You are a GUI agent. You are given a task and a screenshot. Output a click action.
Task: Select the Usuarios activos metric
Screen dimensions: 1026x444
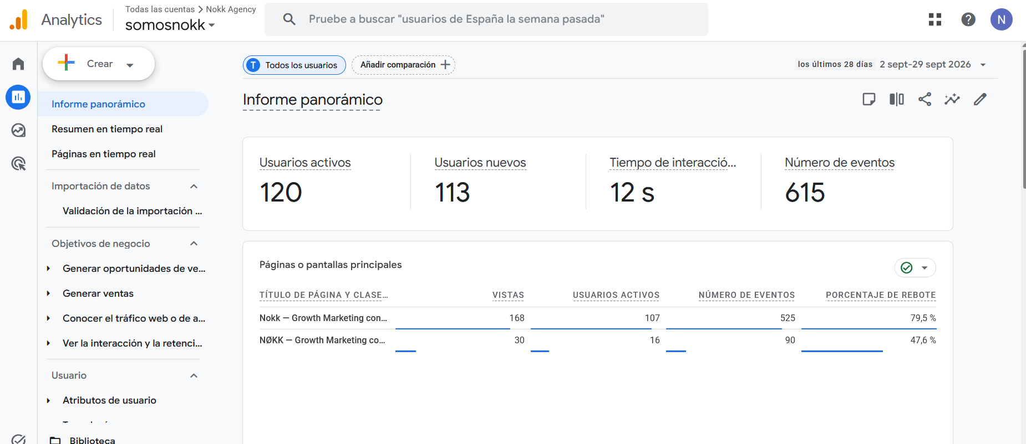[305, 163]
